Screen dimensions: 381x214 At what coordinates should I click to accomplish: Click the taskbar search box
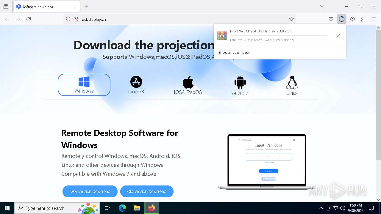pyautogui.click(x=57, y=208)
